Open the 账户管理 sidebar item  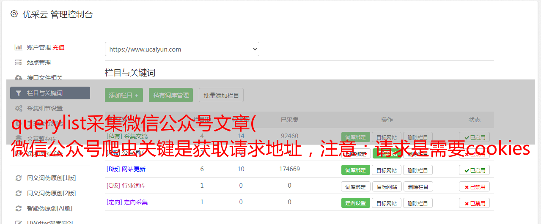click(39, 47)
